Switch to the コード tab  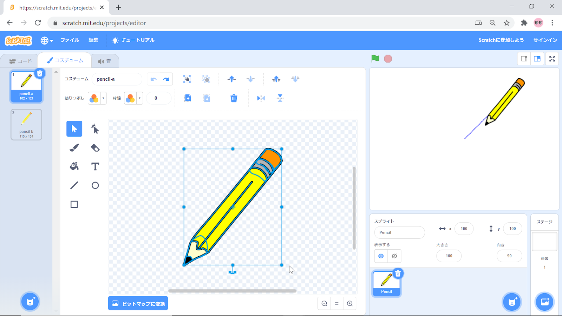[x=21, y=61]
